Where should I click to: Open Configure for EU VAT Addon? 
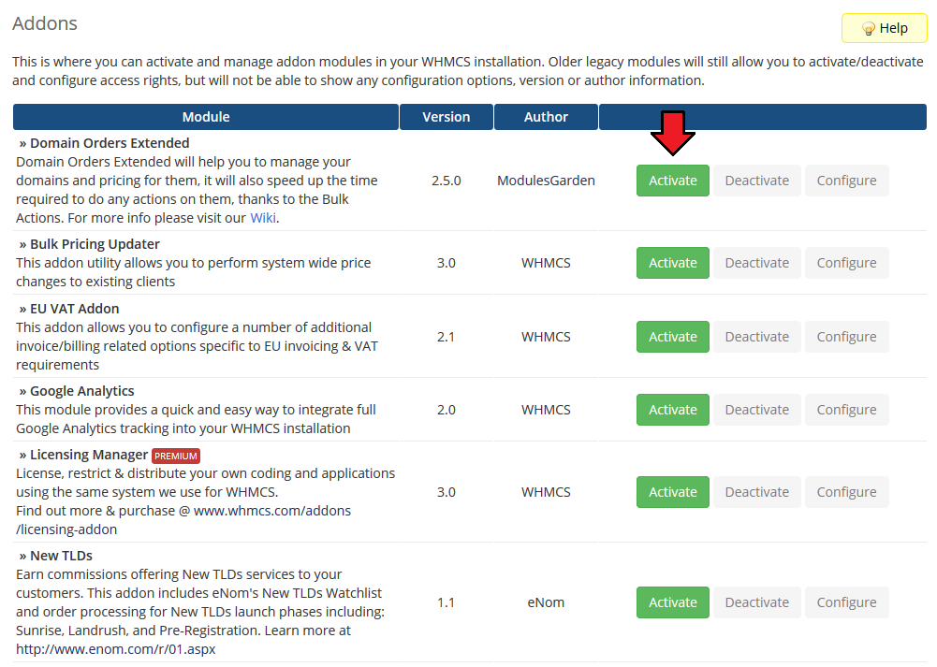(x=846, y=337)
